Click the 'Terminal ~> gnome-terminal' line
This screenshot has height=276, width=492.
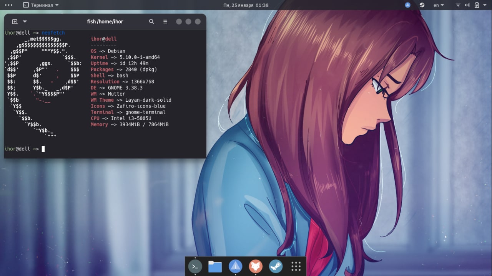pos(128,112)
